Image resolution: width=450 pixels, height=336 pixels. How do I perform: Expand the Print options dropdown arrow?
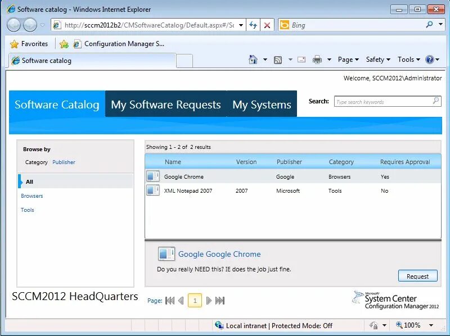[x=329, y=60]
